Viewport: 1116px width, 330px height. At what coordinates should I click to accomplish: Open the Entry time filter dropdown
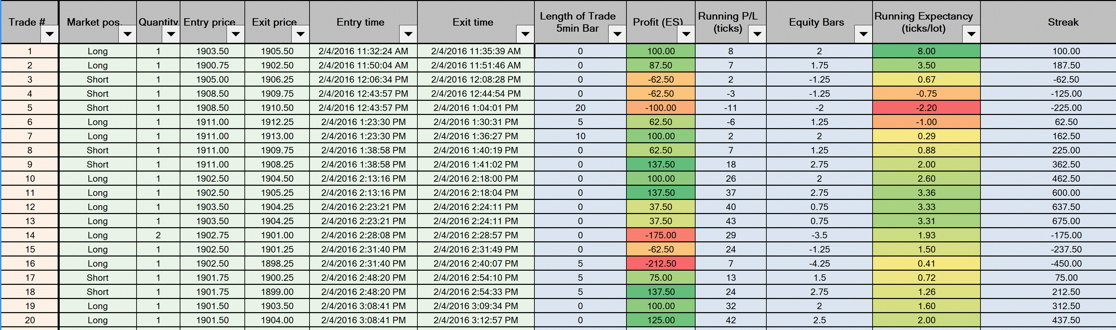click(408, 34)
